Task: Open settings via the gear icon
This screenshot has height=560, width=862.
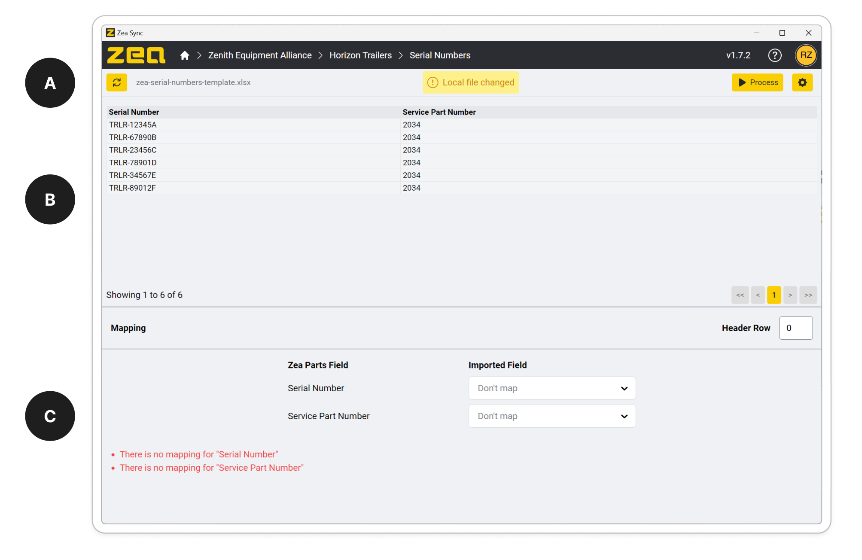Action: point(802,82)
